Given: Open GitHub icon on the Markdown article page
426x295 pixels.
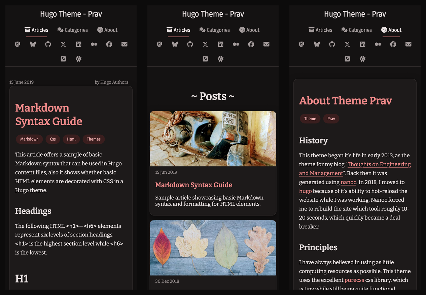Looking at the screenshot, I should click(48, 44).
